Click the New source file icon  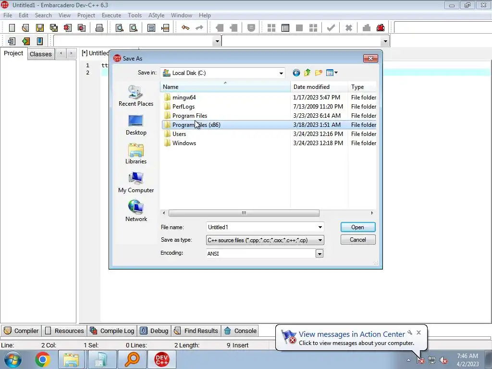pyautogui.click(x=12, y=28)
